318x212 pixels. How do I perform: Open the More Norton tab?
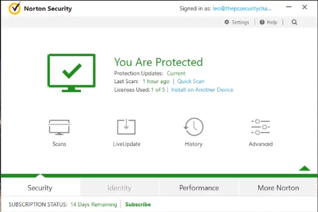click(278, 188)
